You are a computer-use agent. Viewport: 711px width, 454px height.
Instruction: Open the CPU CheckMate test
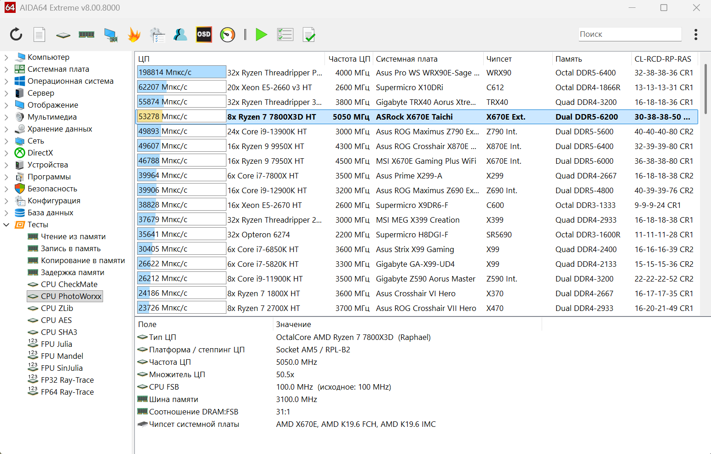click(69, 284)
